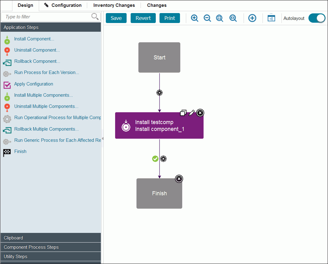Open the properties panel icon next to Autolayout

pyautogui.click(x=271, y=18)
